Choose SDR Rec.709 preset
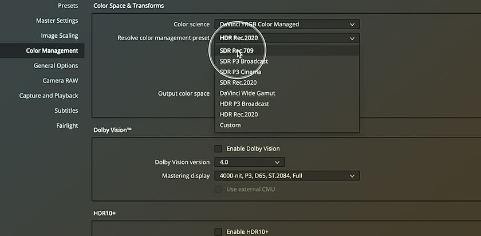This screenshot has height=236, width=481. [287, 50]
